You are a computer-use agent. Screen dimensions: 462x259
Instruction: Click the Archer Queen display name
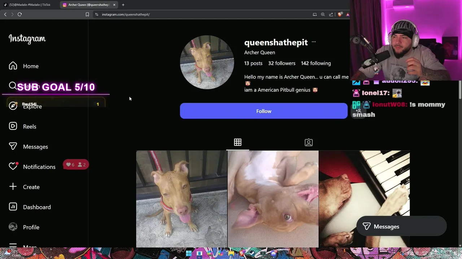[260, 53]
